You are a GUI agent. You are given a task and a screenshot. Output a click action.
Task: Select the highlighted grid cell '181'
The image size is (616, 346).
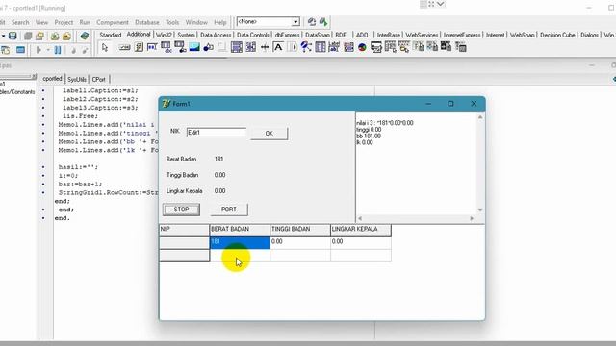click(x=240, y=242)
